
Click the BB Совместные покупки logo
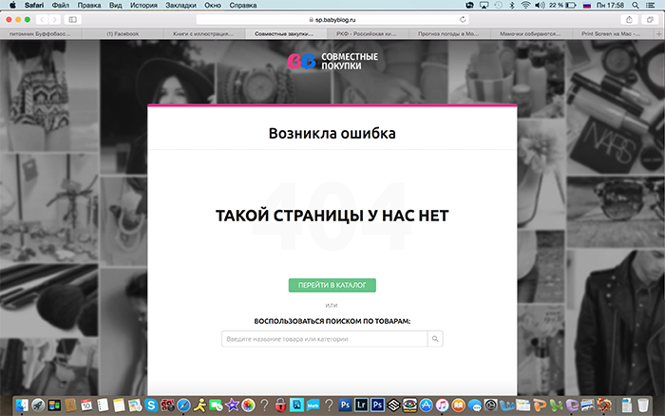tap(332, 61)
